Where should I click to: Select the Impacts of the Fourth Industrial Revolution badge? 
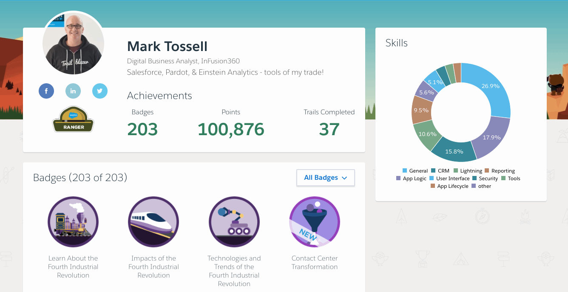pos(153,221)
